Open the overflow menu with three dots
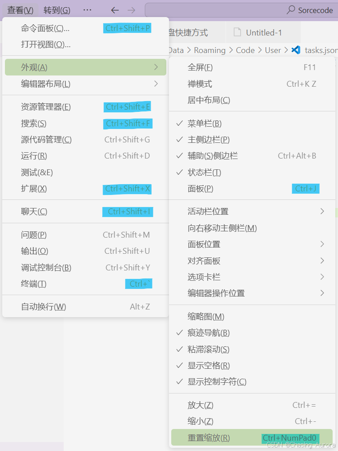The height and width of the screenshot is (451, 338). [x=87, y=9]
